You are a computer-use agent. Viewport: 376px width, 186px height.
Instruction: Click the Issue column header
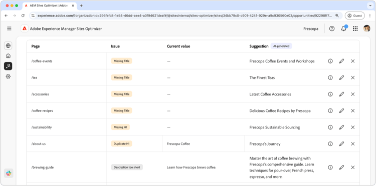115,46
